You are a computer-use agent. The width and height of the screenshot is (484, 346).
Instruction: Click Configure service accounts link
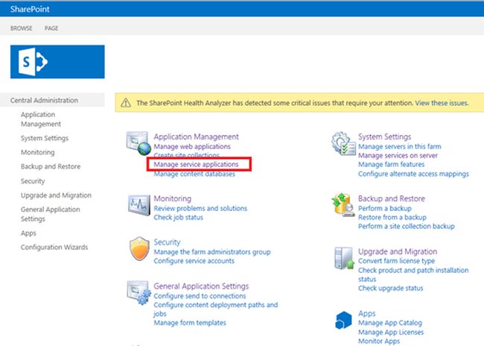(x=194, y=261)
